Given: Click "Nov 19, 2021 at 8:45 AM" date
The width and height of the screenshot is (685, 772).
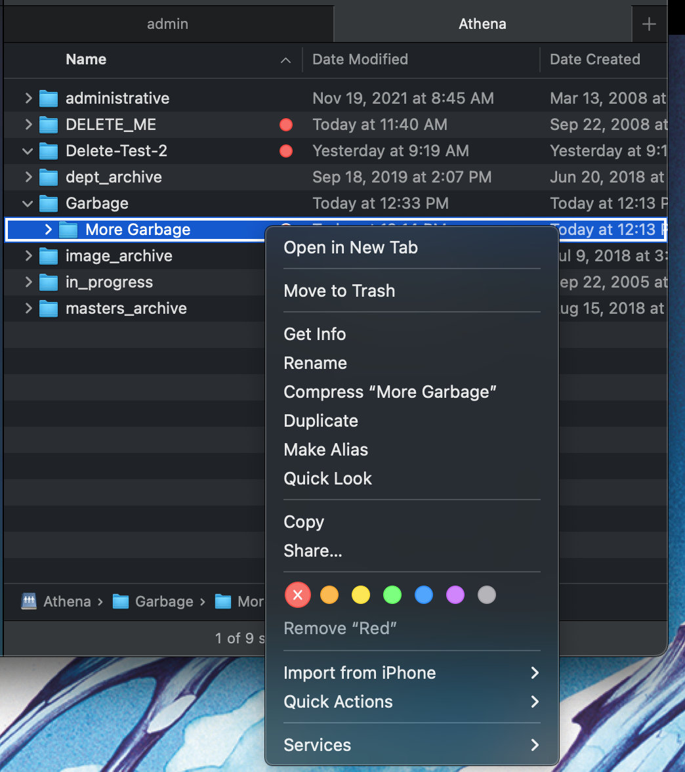Looking at the screenshot, I should pyautogui.click(x=403, y=98).
